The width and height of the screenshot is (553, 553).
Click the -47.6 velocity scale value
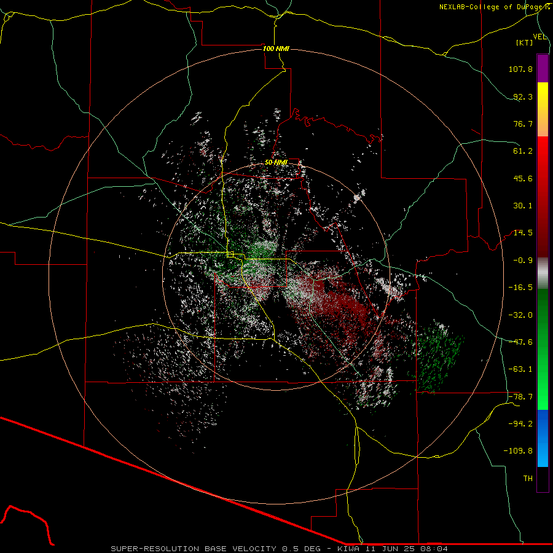click(520, 342)
